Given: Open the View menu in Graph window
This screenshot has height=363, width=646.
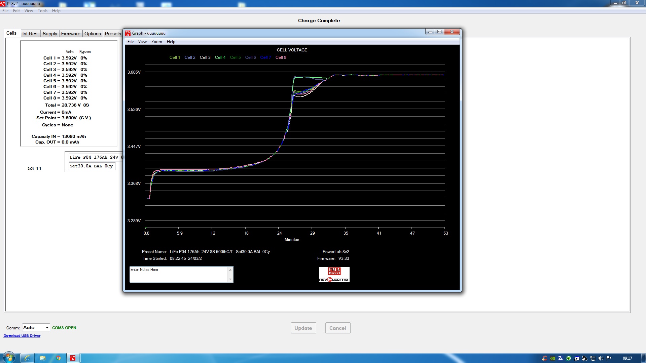Looking at the screenshot, I should coord(142,42).
